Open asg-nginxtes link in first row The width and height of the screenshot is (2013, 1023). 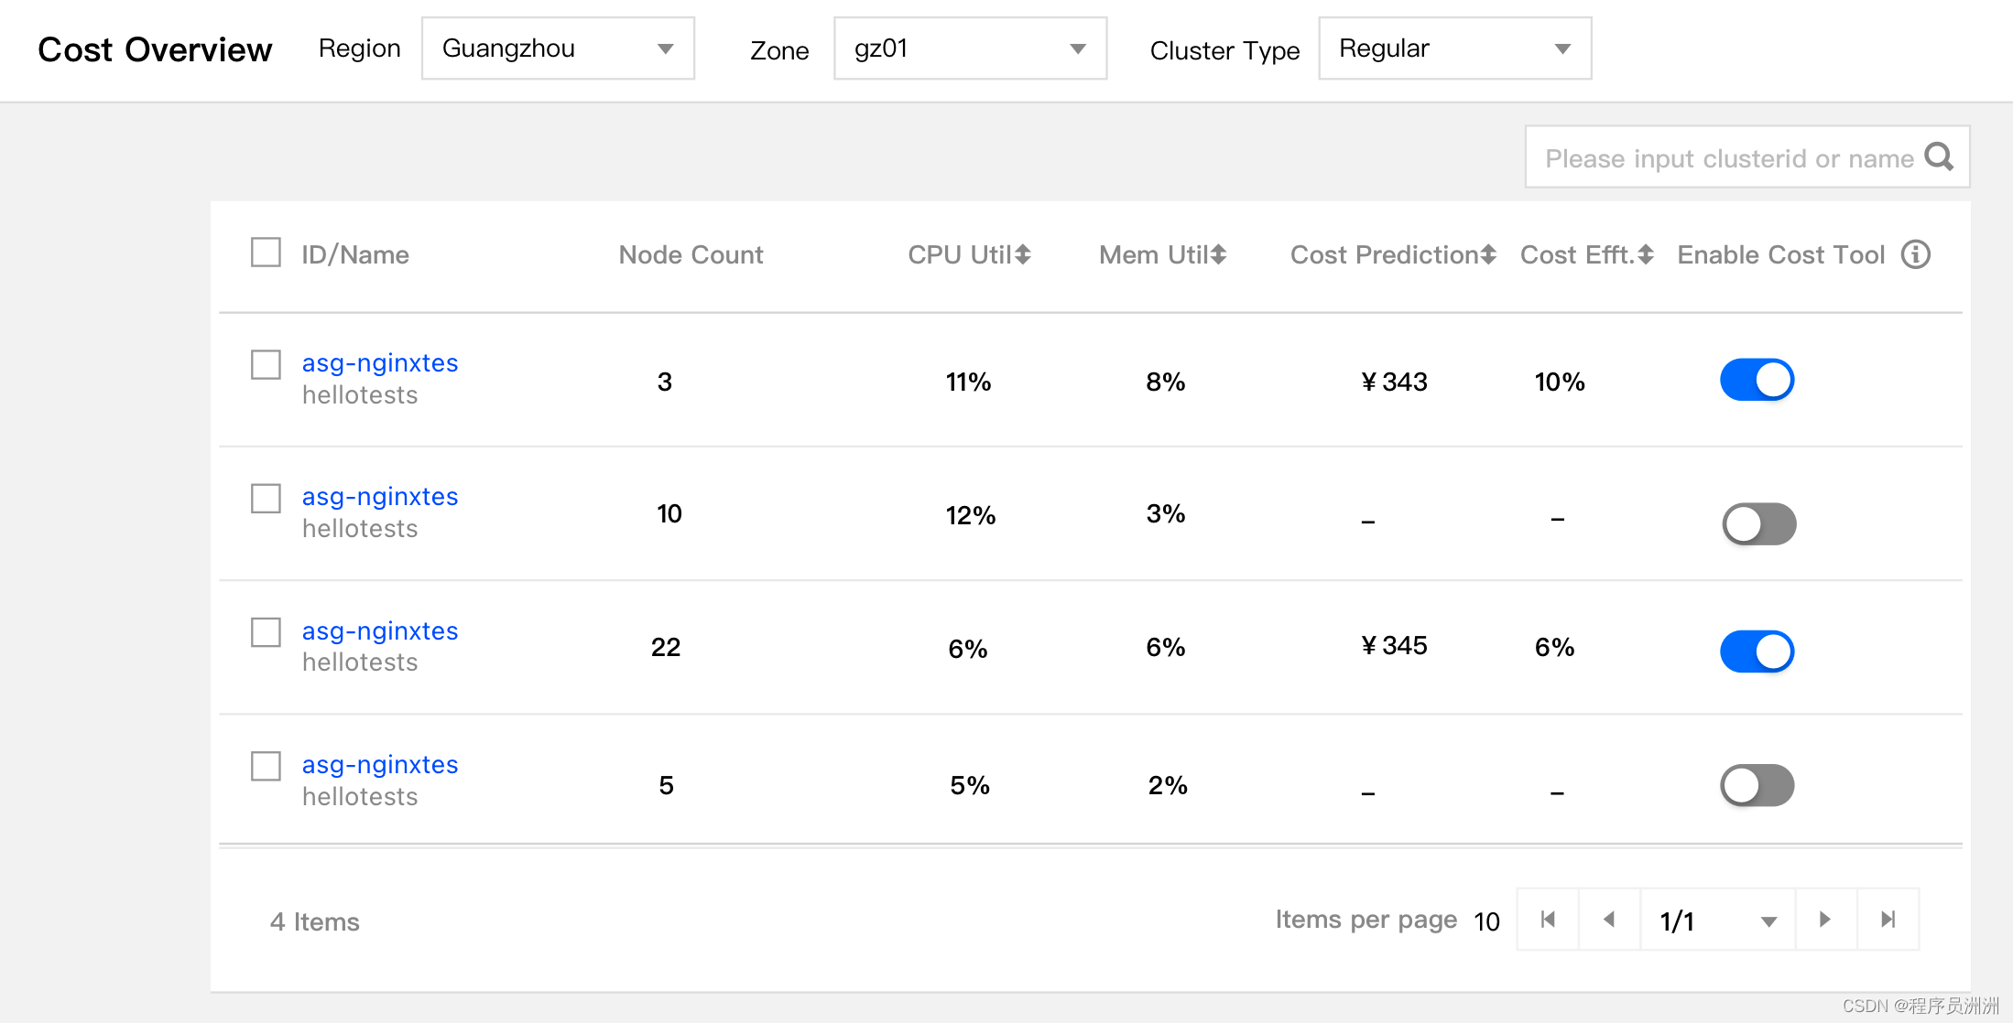click(379, 363)
